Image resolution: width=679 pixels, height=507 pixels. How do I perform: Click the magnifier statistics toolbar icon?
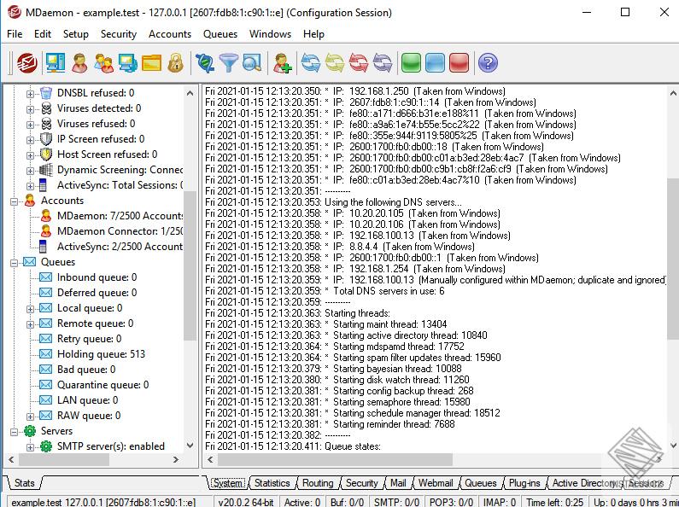[252, 62]
